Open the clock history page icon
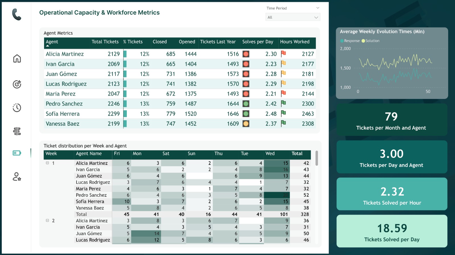 pyautogui.click(x=17, y=108)
